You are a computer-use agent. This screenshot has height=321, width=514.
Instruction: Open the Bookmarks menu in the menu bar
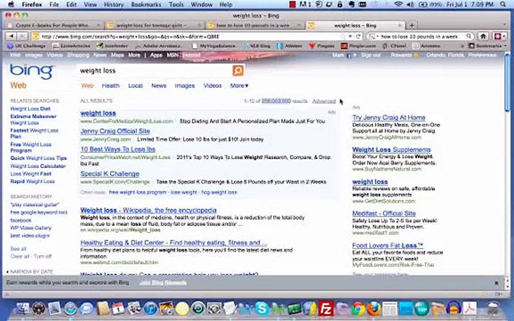[x=146, y=4]
